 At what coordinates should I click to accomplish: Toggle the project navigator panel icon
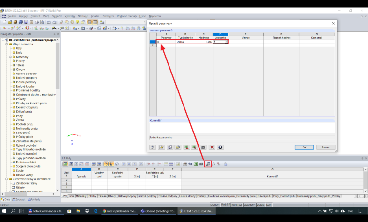(90, 22)
